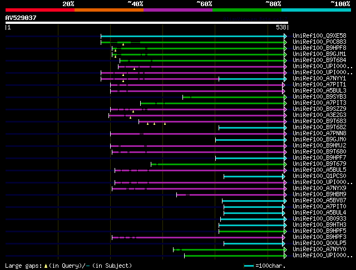
Task: Click the cyan arrowhead on row A5BUL4
Action: (x=284, y=213)
